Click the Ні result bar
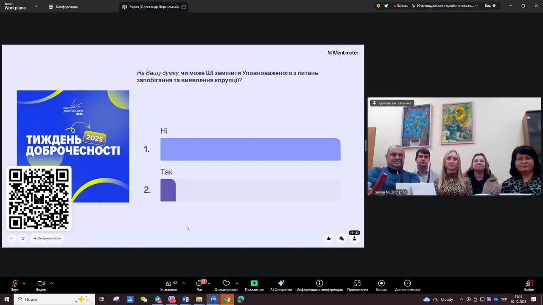The width and height of the screenshot is (543, 305). pyautogui.click(x=250, y=149)
